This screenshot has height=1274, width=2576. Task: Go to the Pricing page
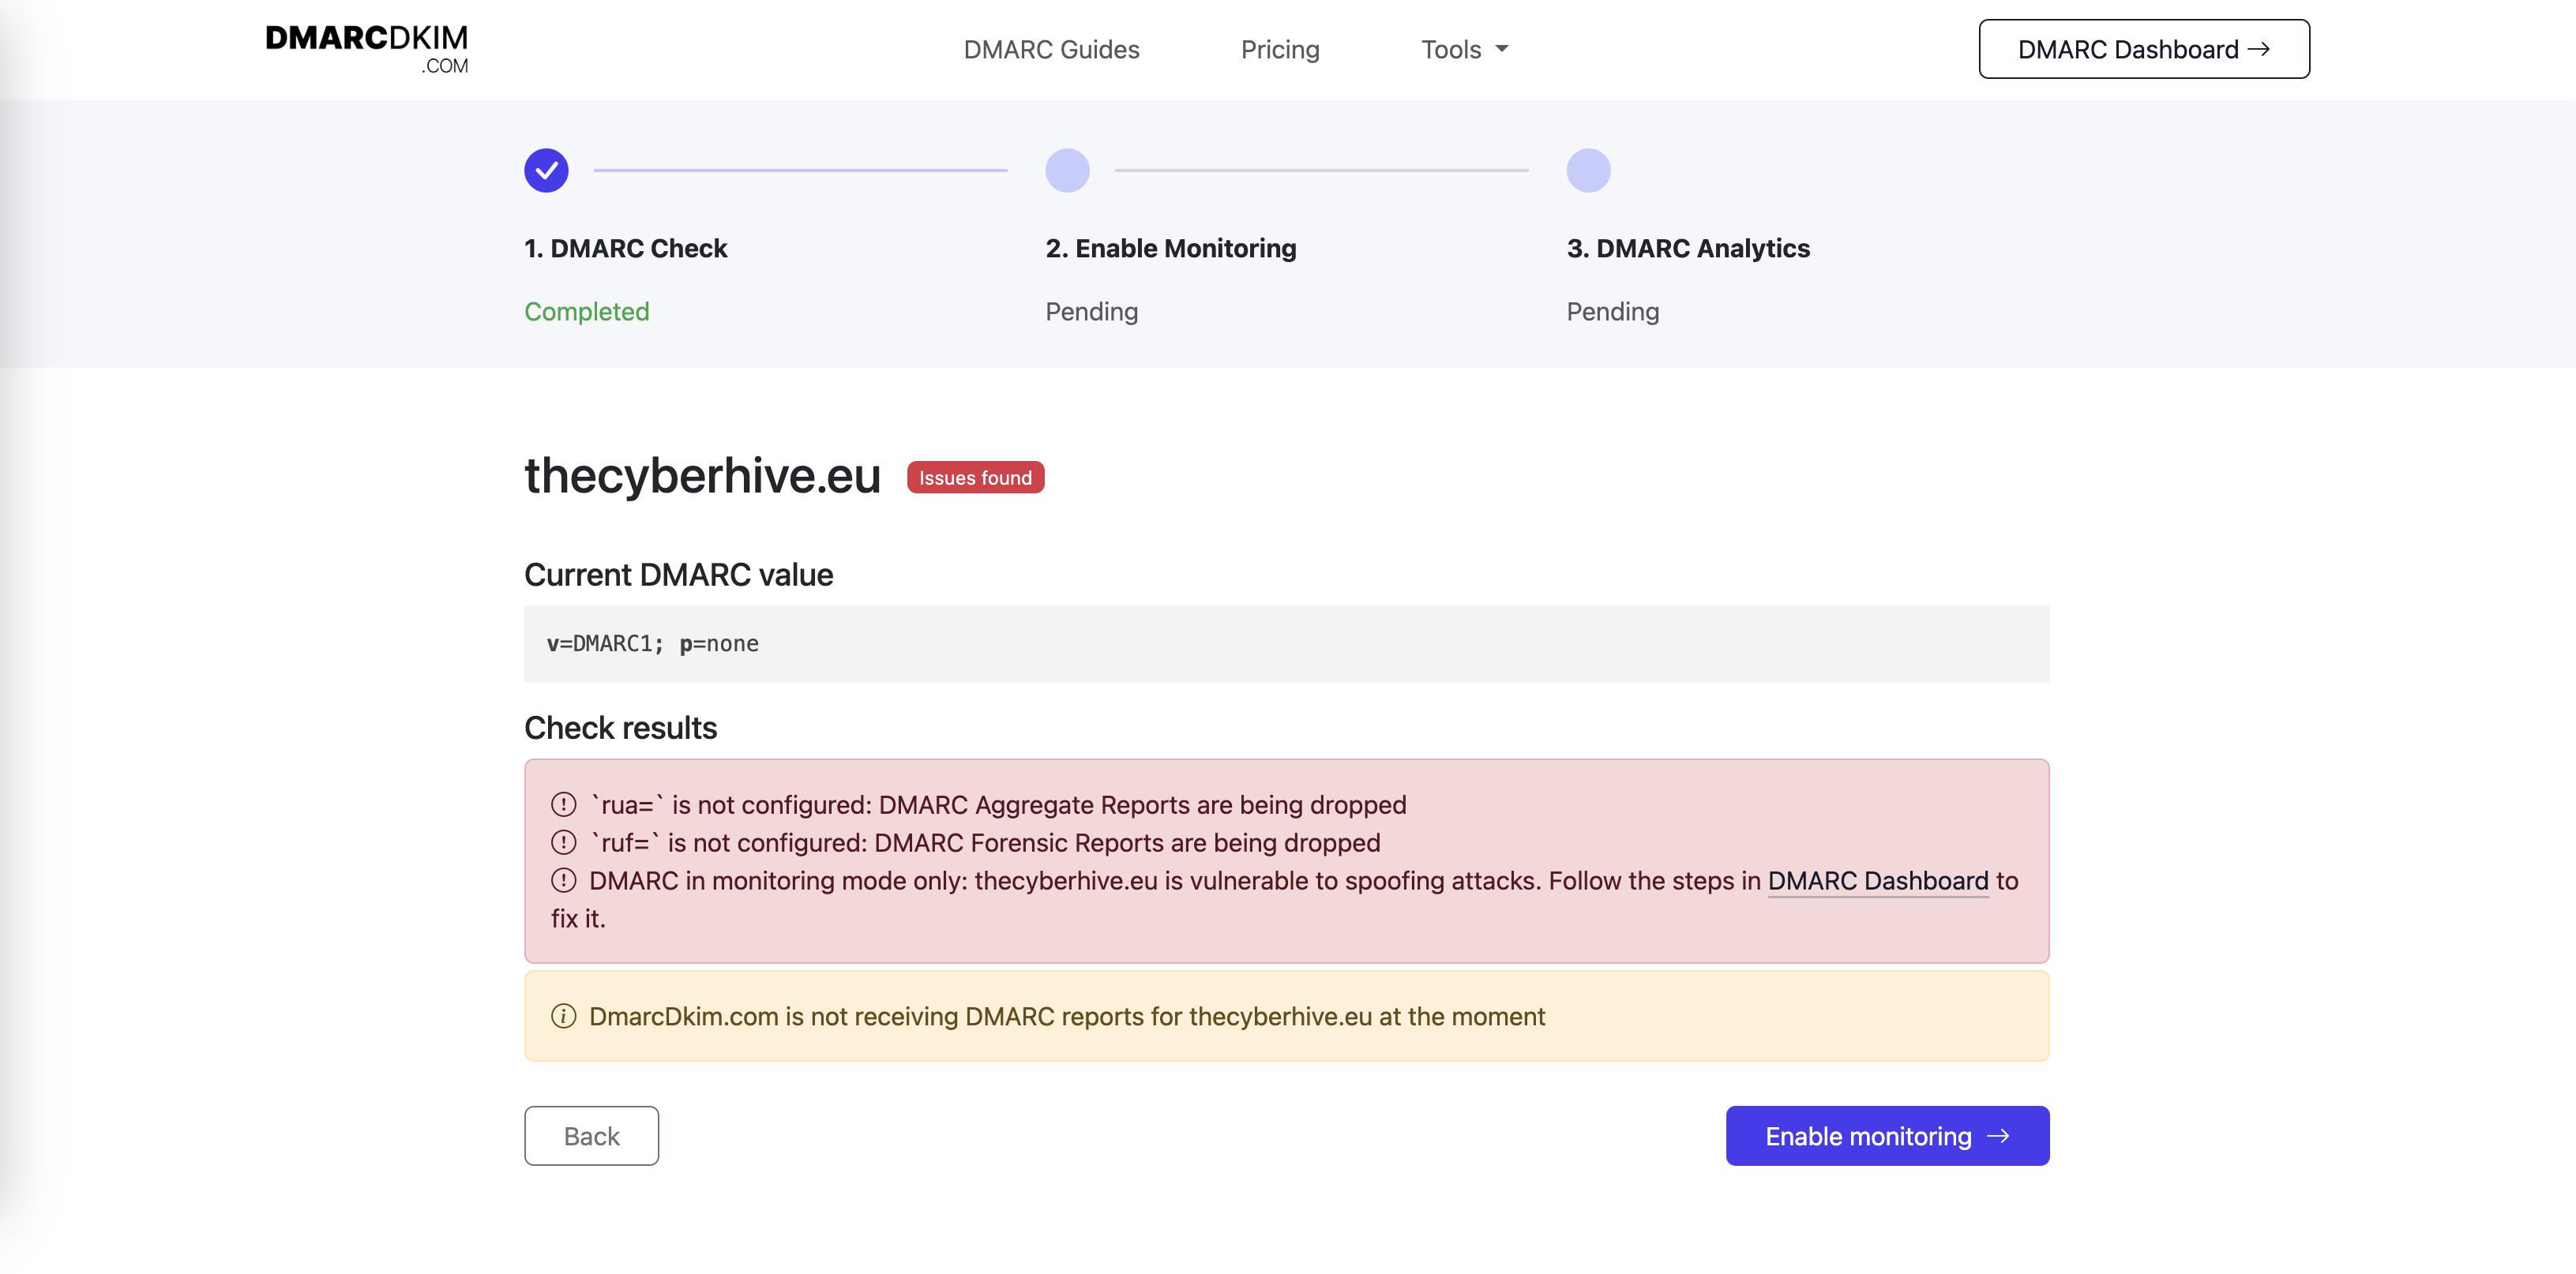[x=1280, y=49]
